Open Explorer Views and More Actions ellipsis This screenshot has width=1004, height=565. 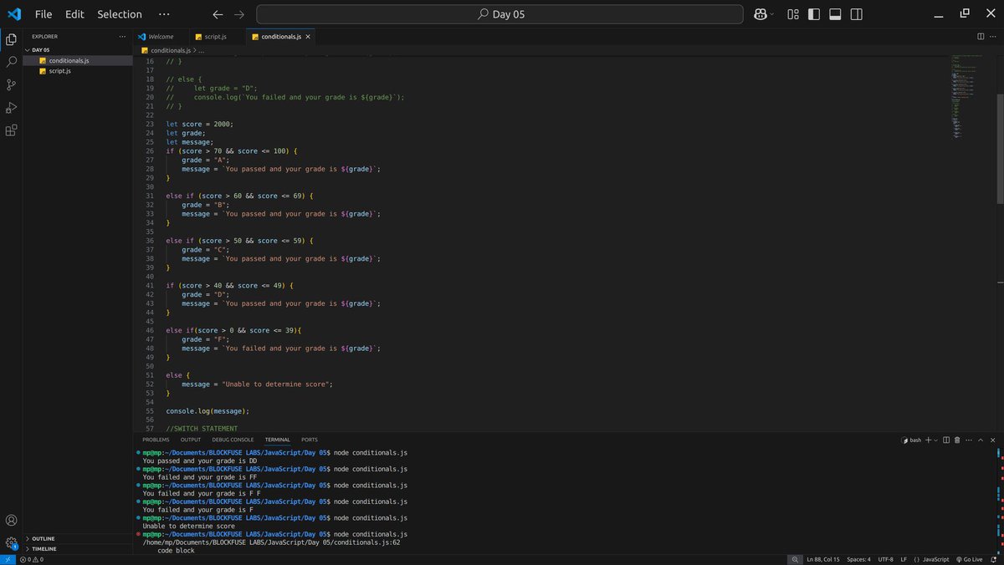(x=122, y=37)
